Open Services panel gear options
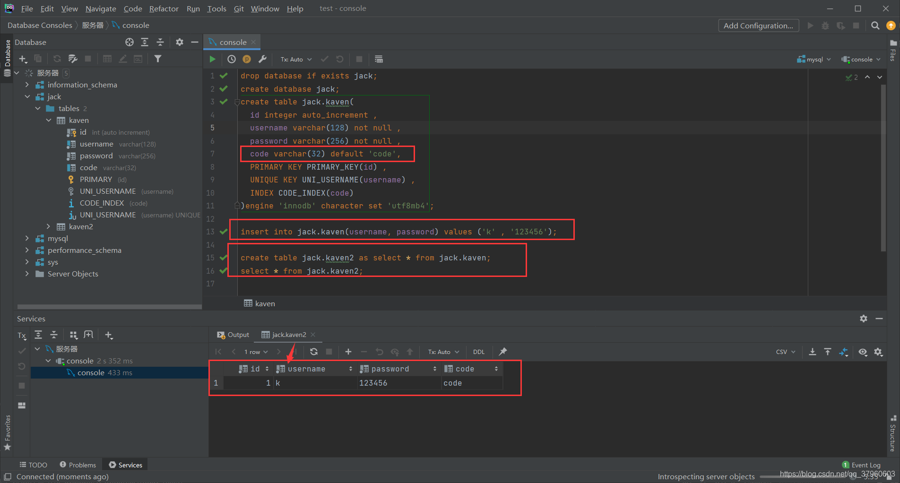Image resolution: width=900 pixels, height=483 pixels. tap(864, 319)
